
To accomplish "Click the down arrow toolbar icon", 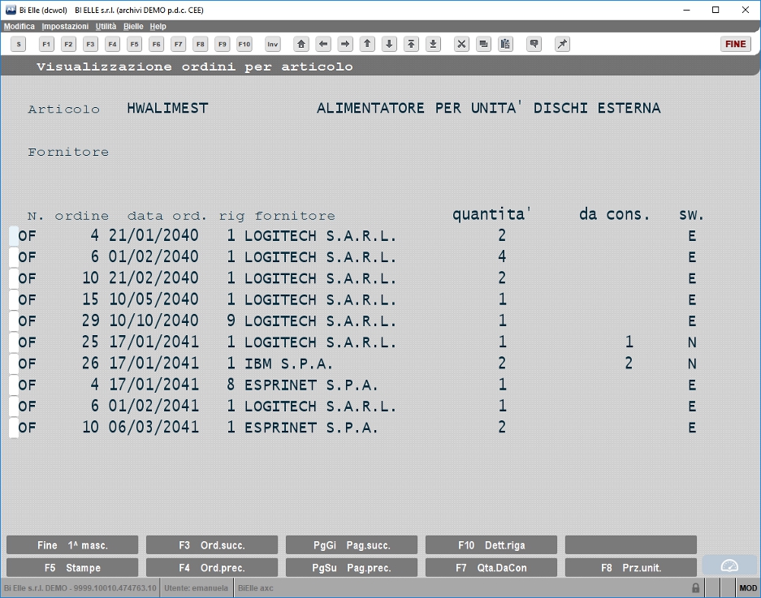I will [389, 44].
